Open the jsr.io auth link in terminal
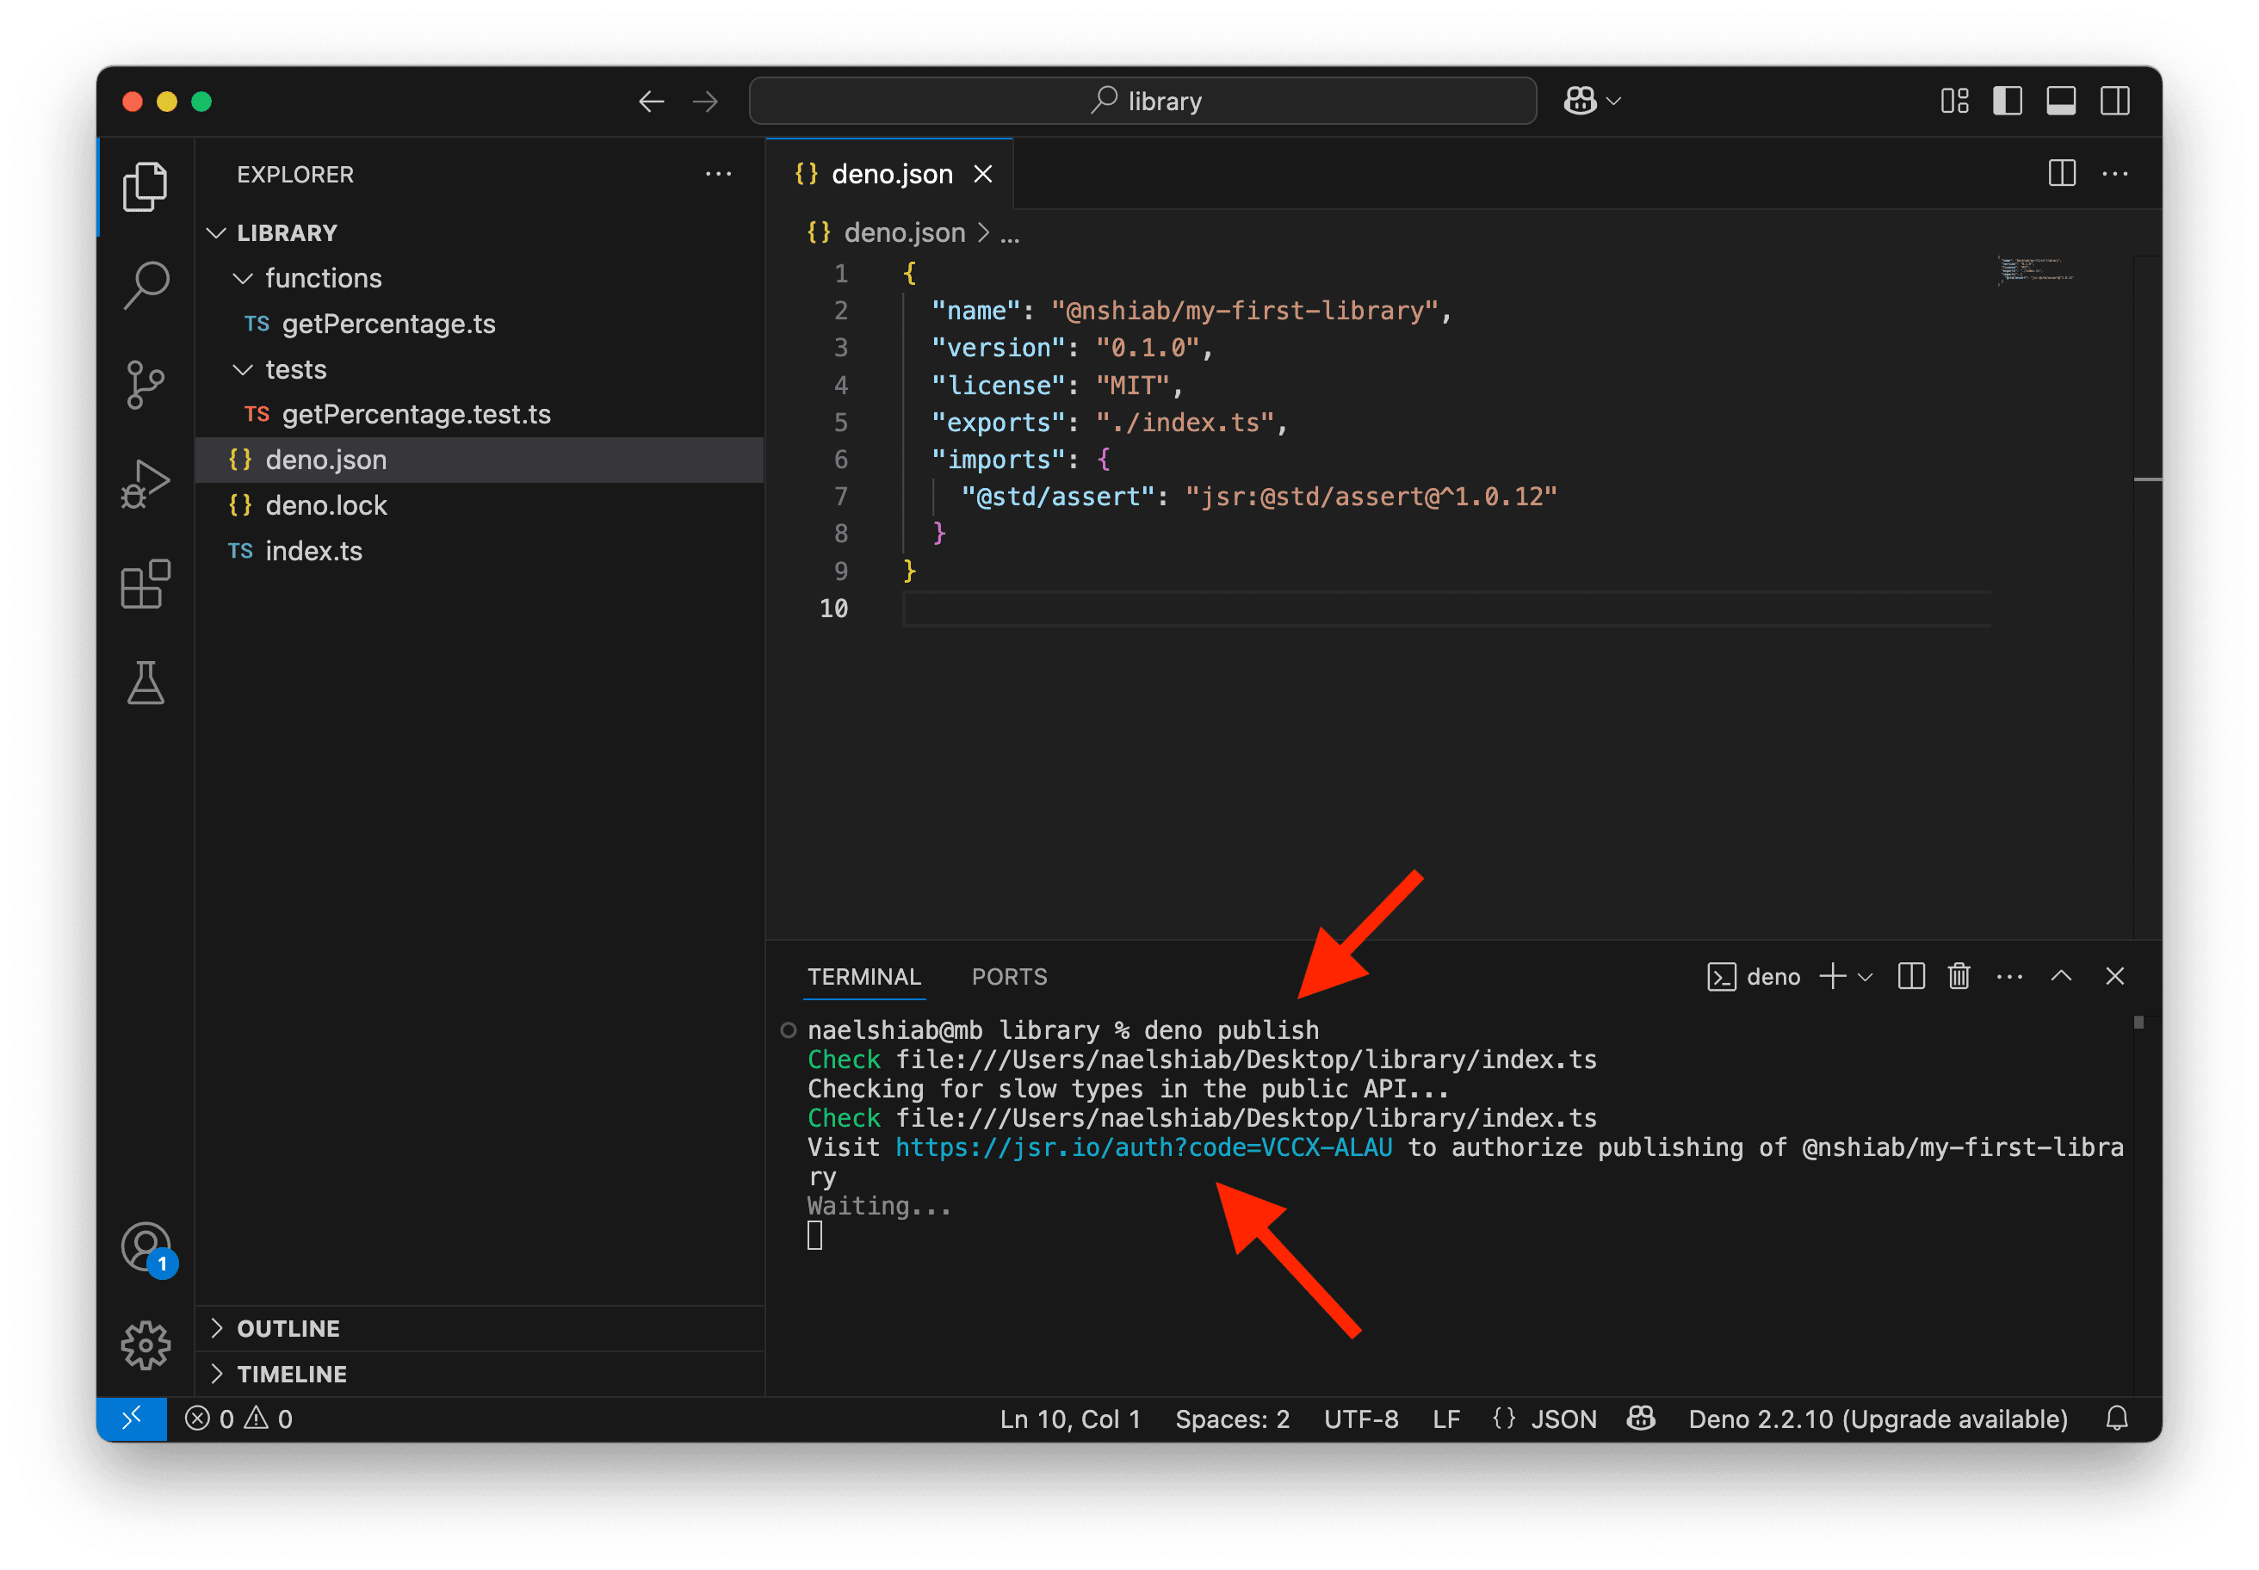The width and height of the screenshot is (2259, 1570). coord(1144,1148)
